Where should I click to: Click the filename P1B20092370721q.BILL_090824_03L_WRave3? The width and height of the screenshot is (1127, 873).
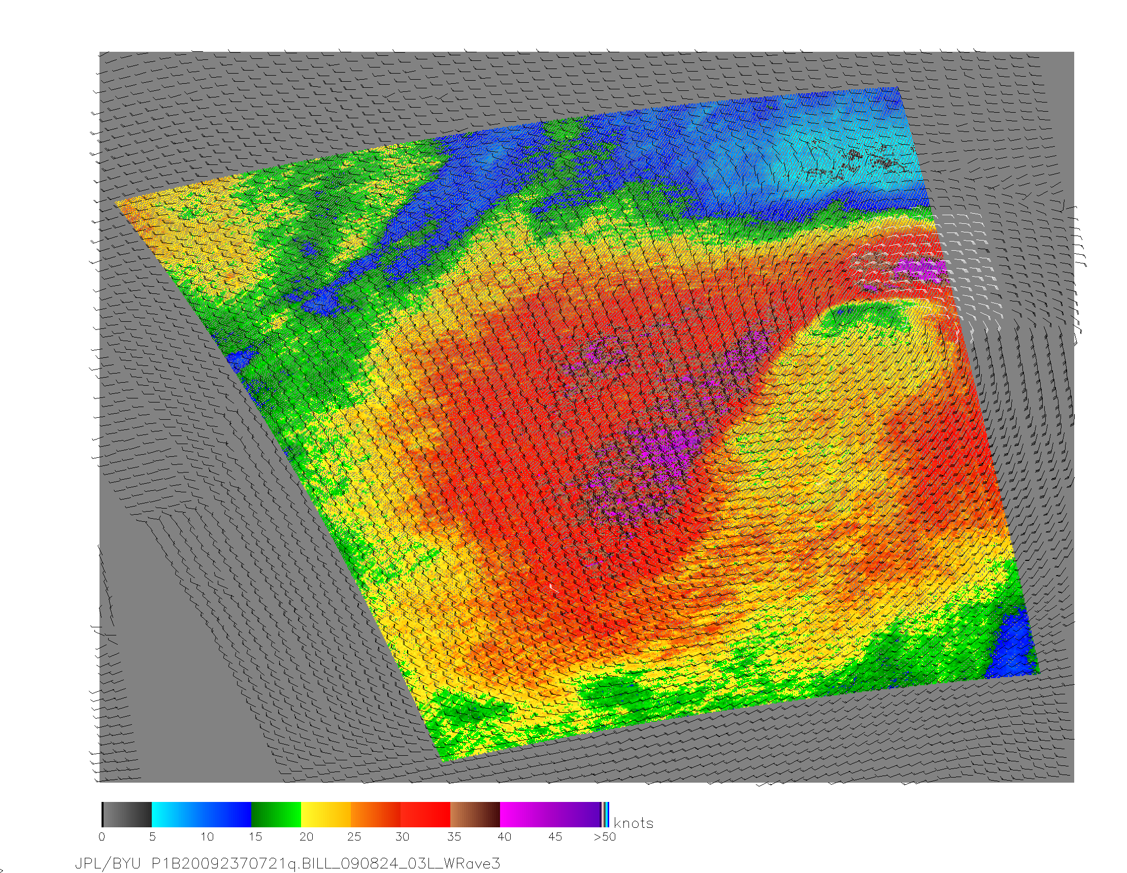coord(325,864)
